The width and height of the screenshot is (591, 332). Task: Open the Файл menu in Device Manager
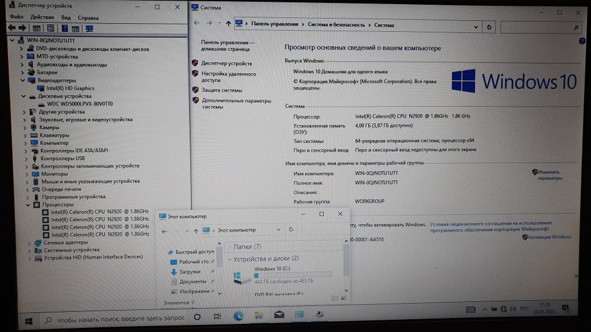(16, 17)
